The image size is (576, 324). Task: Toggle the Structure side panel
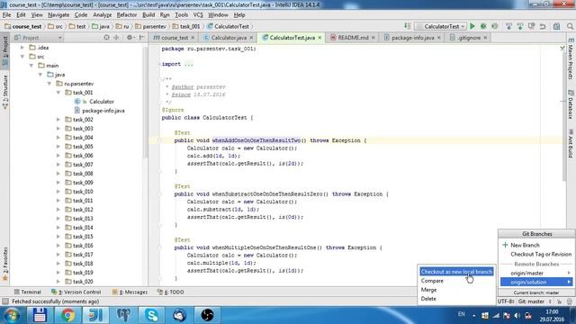pyautogui.click(x=5, y=92)
